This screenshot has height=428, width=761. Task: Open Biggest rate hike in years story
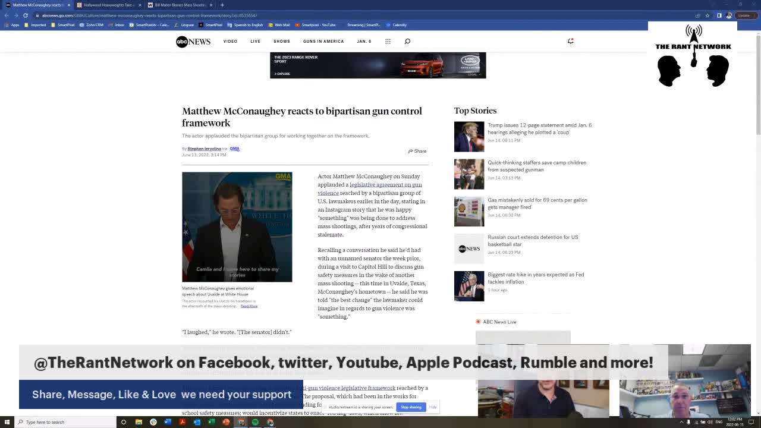click(536, 278)
